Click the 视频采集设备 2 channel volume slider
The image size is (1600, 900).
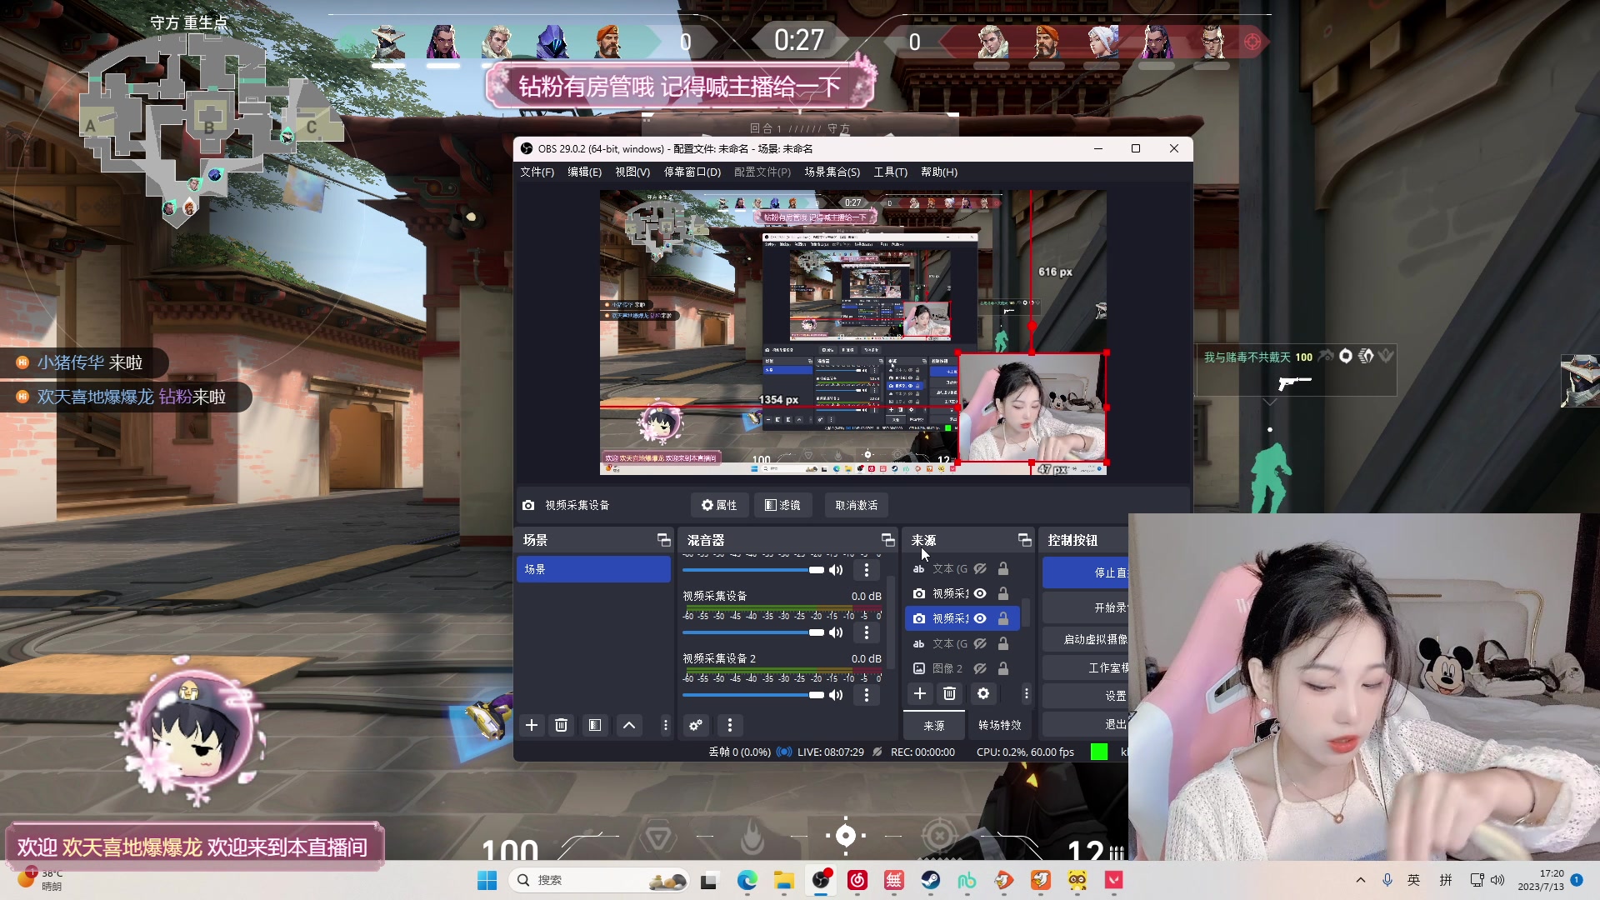pos(753,695)
